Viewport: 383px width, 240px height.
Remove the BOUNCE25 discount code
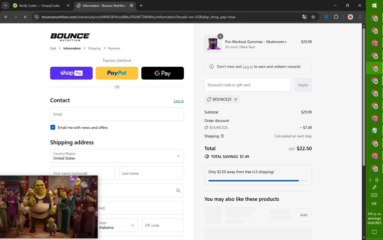point(236,99)
